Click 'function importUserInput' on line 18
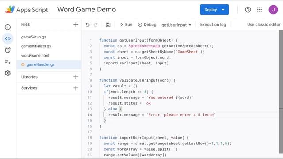Screen dimensions: 283x159 (x=126, y=138)
